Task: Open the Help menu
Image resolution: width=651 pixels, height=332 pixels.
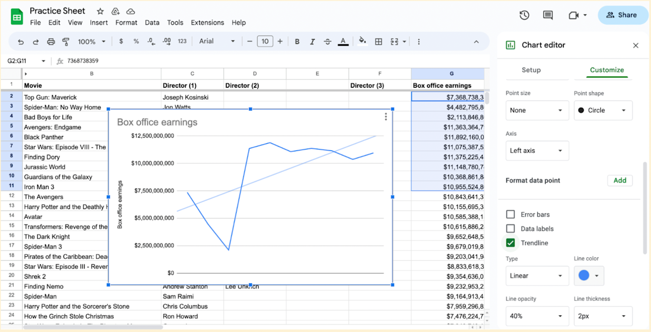Action: coord(239,23)
